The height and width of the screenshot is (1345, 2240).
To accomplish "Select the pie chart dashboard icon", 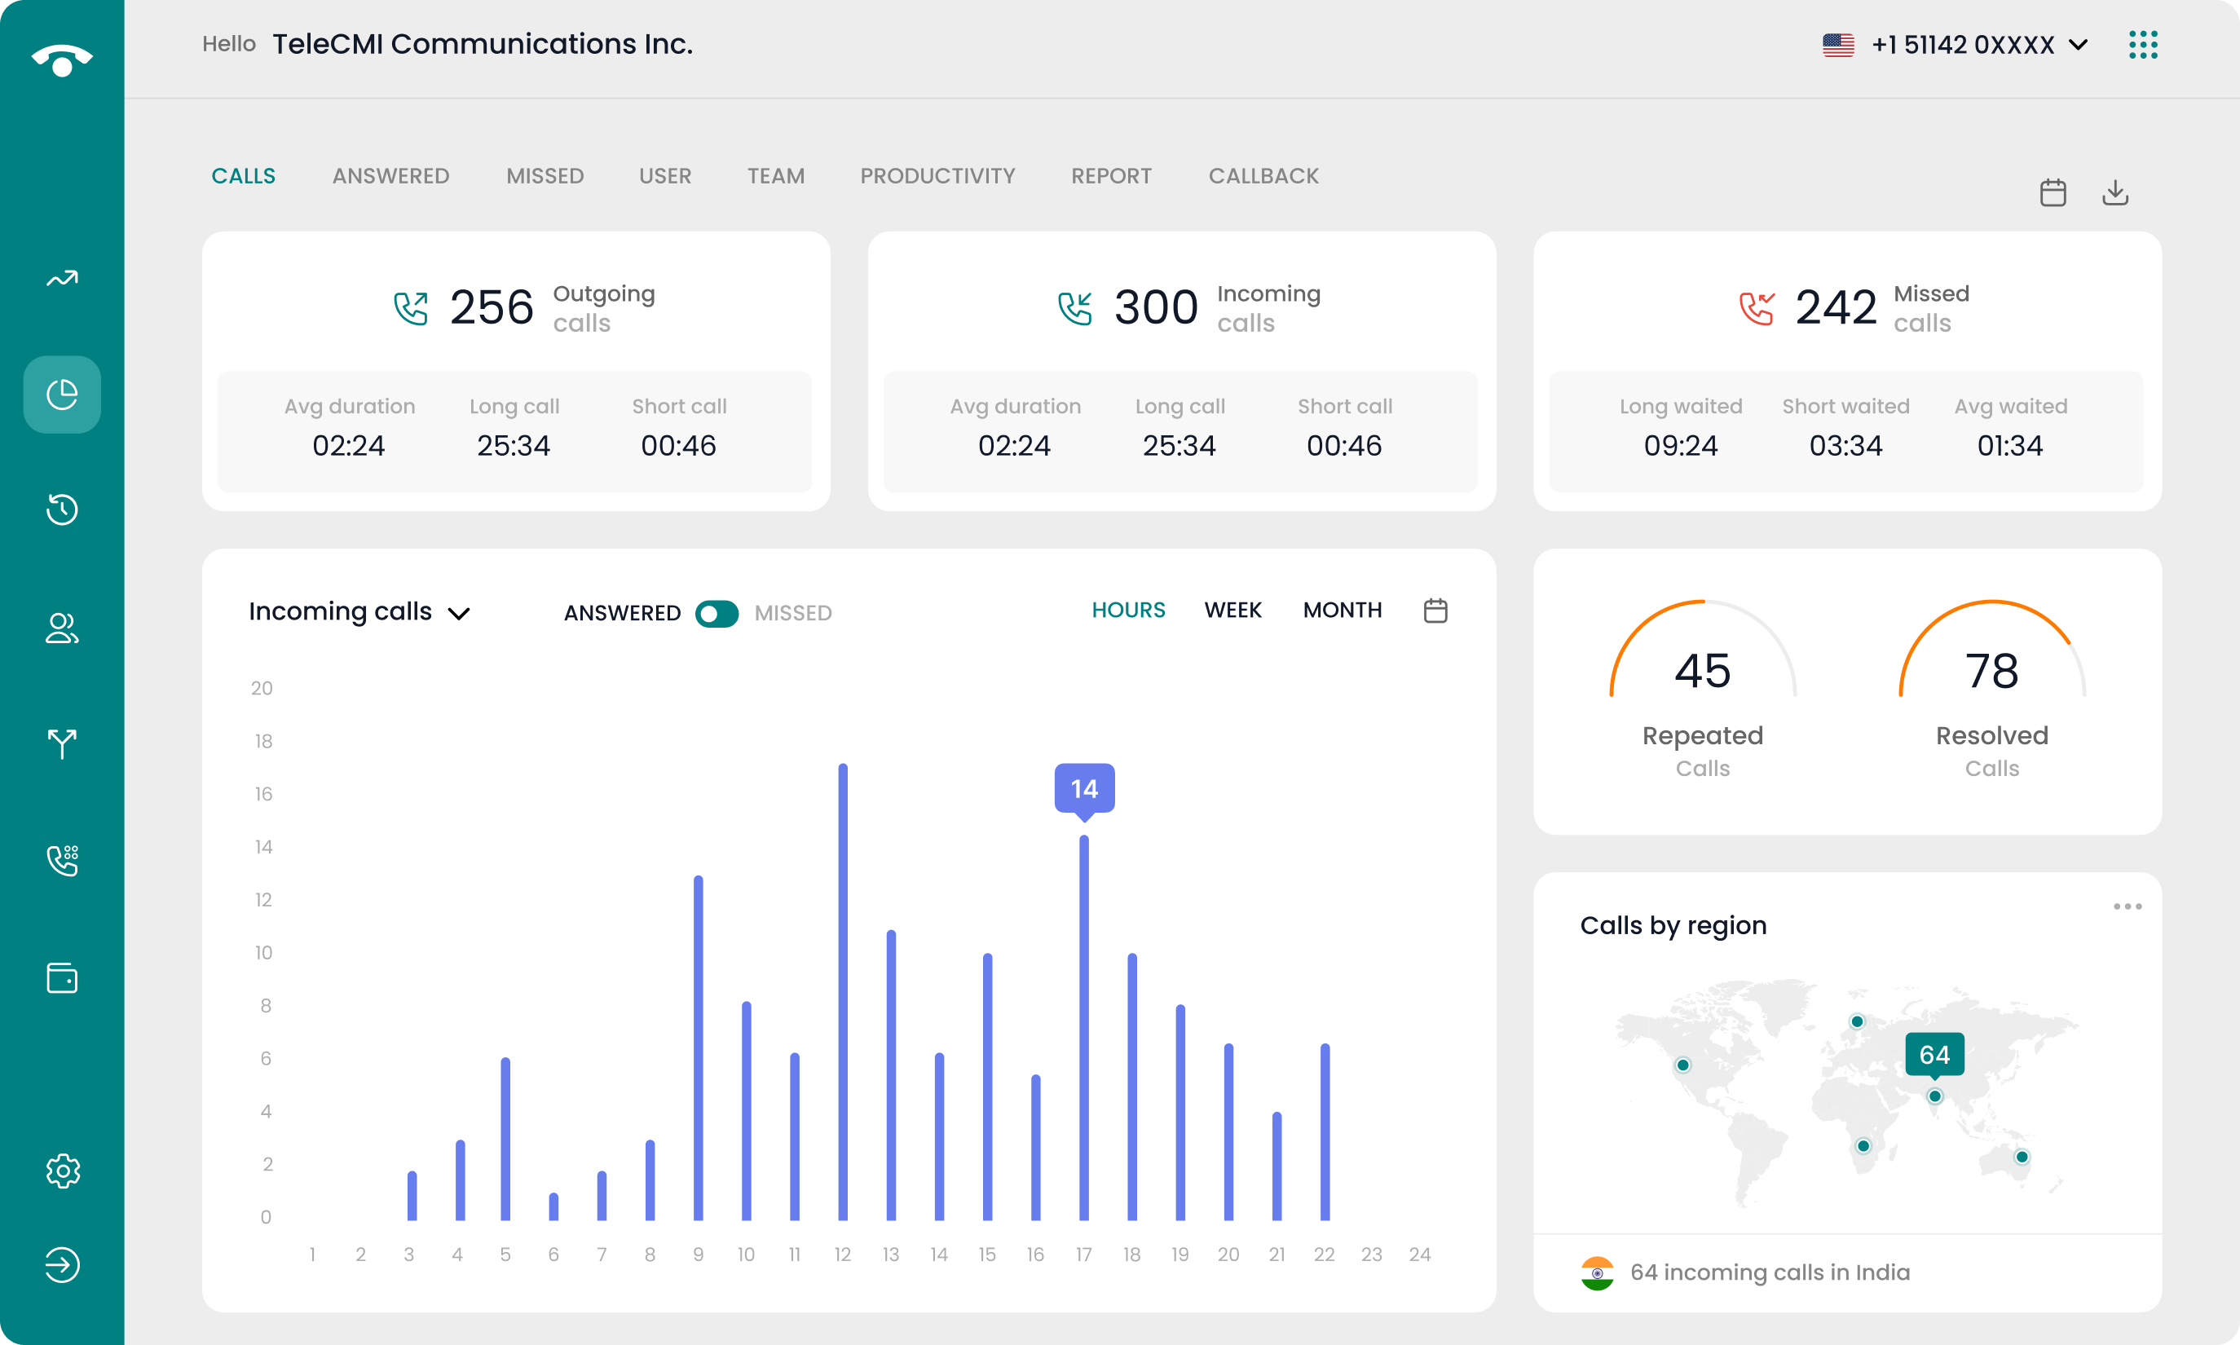I will (62, 395).
